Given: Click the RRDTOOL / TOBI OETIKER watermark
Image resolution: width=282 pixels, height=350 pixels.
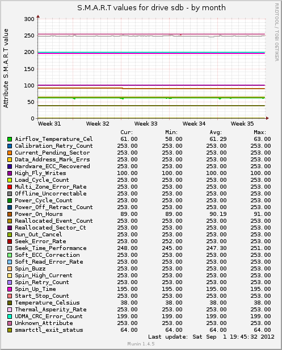Looking at the screenshot, I should point(277,32).
